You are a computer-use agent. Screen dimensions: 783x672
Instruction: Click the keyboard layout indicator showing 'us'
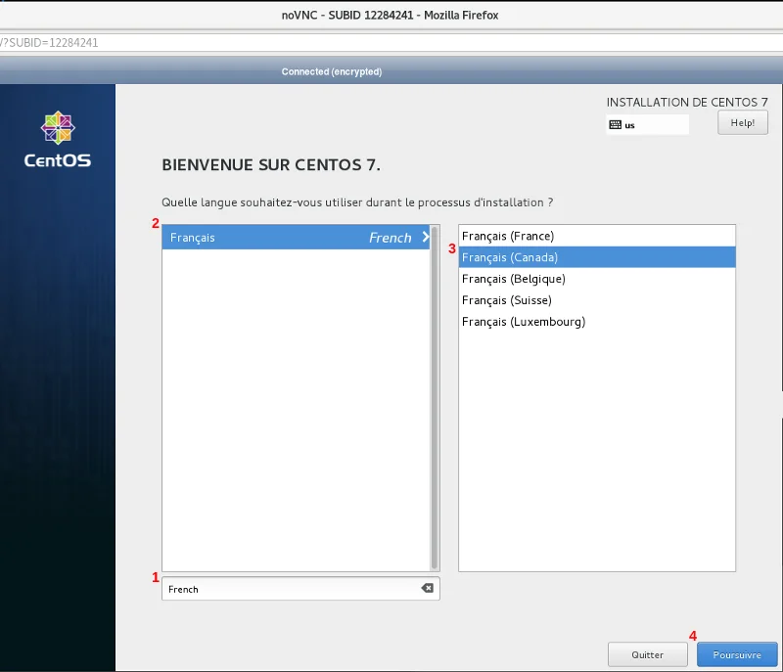tap(647, 124)
